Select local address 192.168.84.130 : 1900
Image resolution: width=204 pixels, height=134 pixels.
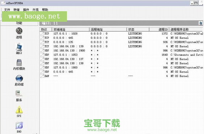click(x=69, y=51)
